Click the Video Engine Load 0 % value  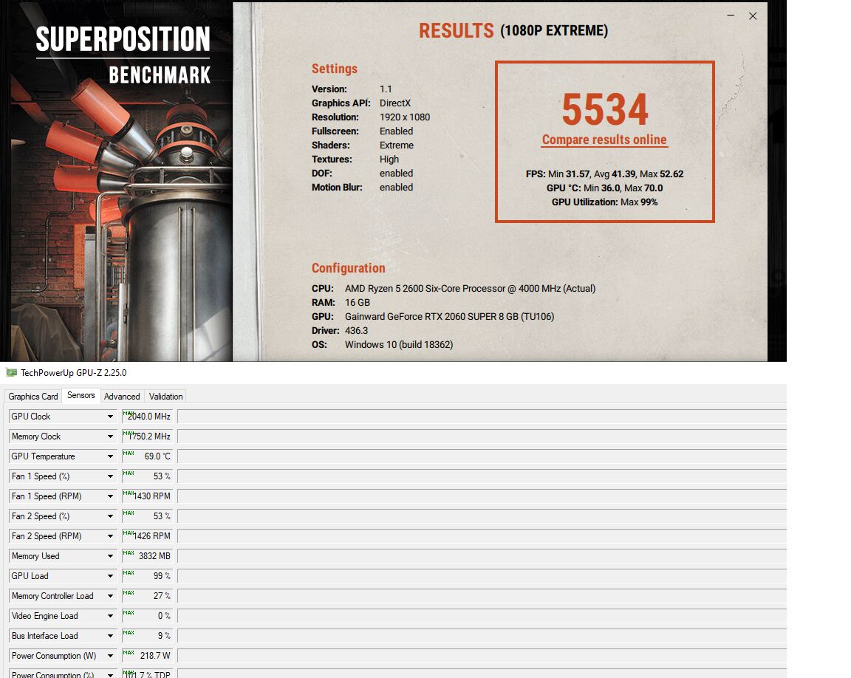pos(147,616)
